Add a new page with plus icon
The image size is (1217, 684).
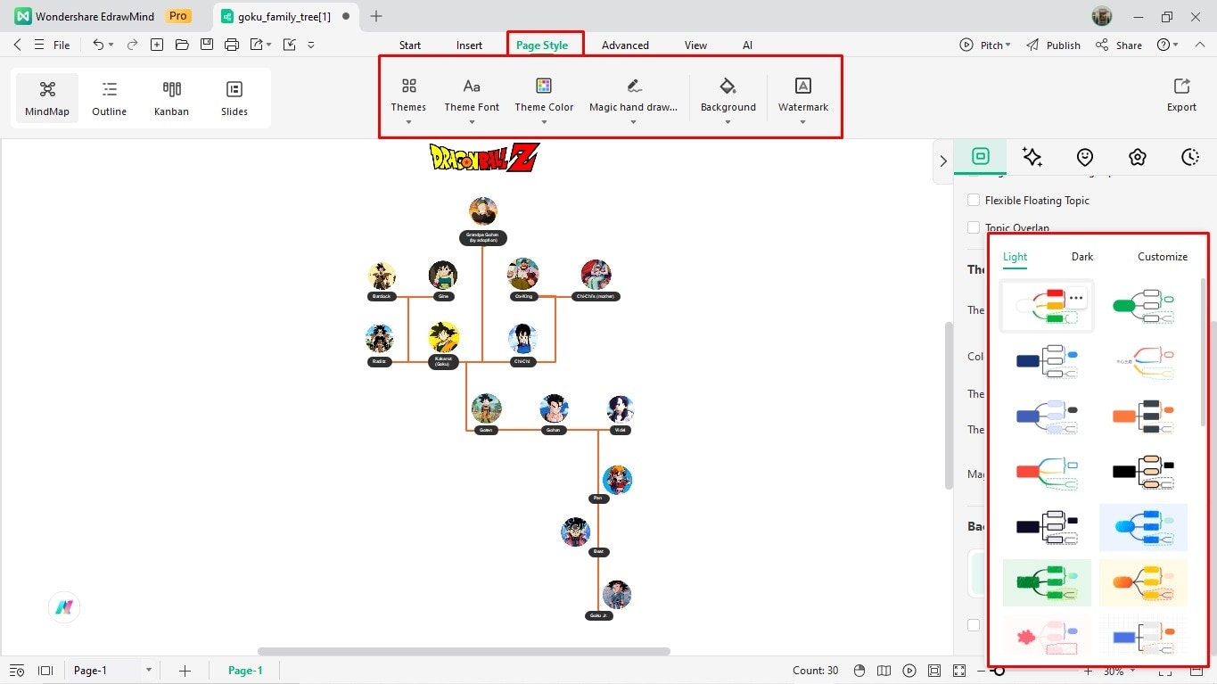185,671
